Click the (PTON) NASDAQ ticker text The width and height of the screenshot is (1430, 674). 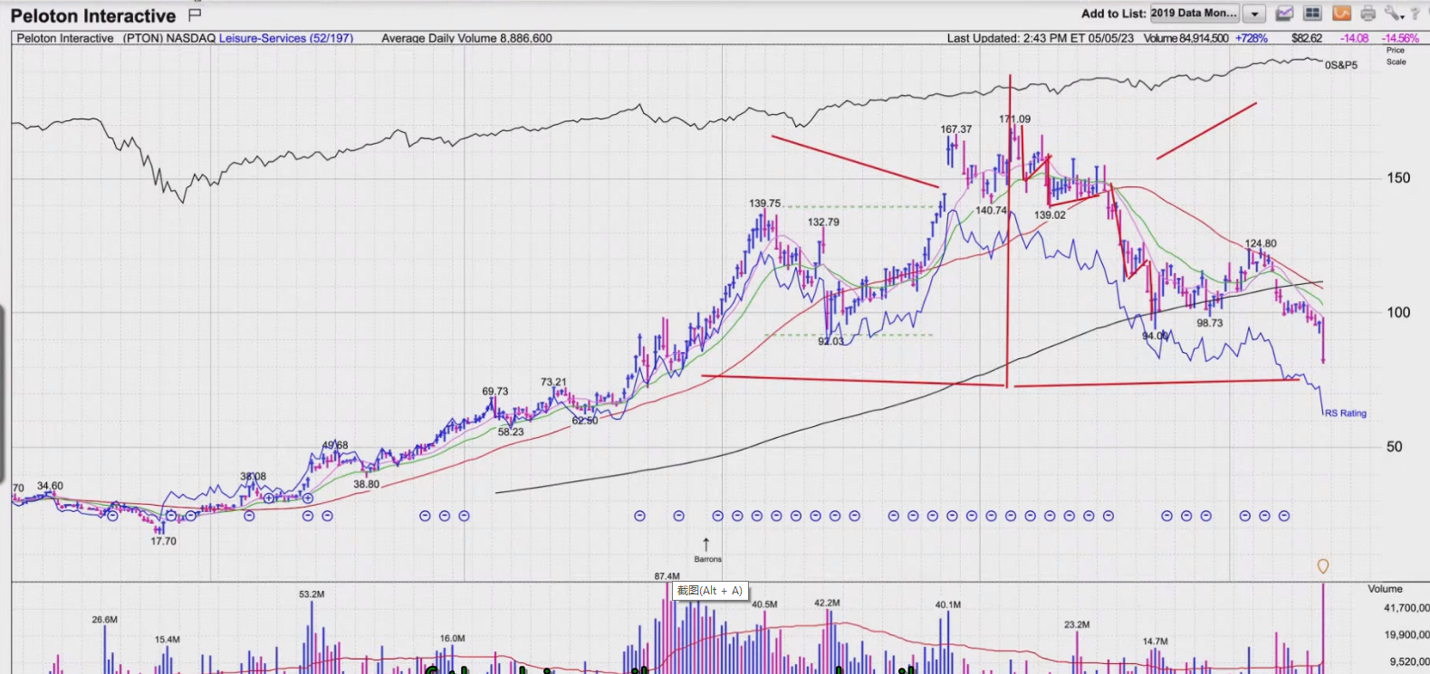pyautogui.click(x=169, y=38)
